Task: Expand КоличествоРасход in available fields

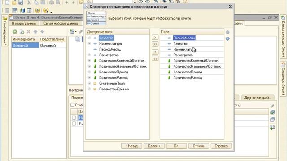Action: 89,77
